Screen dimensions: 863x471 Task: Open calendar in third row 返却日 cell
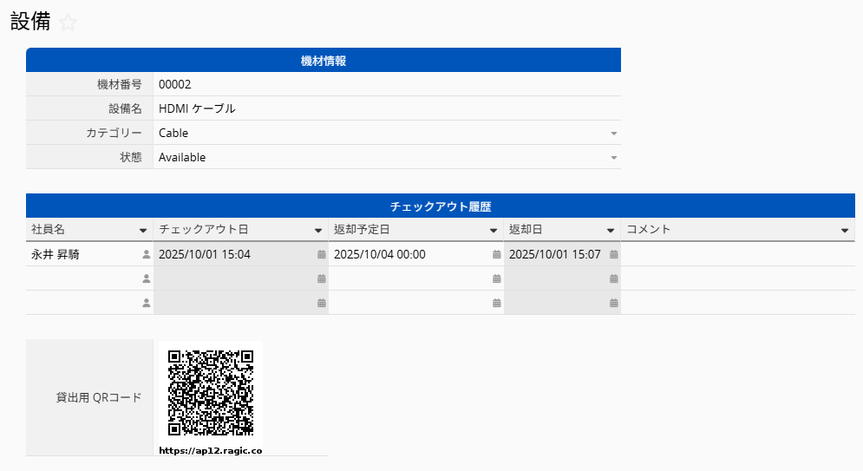[613, 303]
